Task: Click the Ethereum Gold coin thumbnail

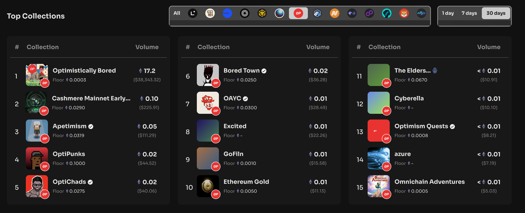Action: click(x=208, y=186)
